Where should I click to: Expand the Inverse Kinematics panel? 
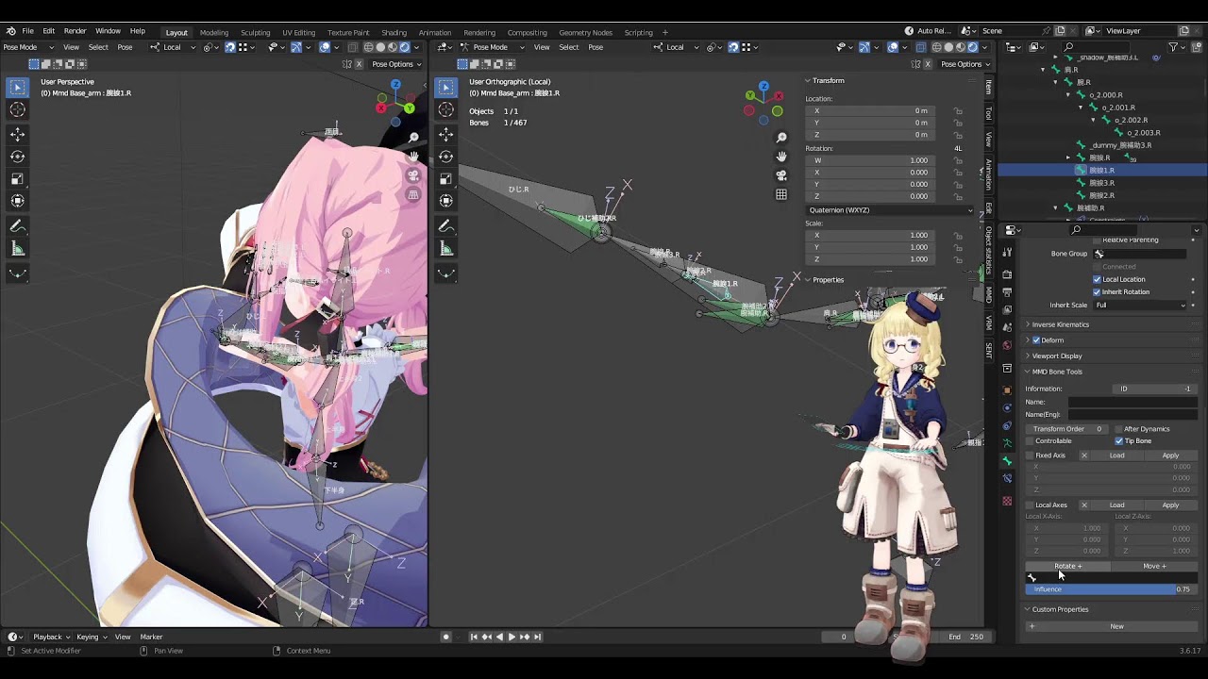pyautogui.click(x=1060, y=324)
